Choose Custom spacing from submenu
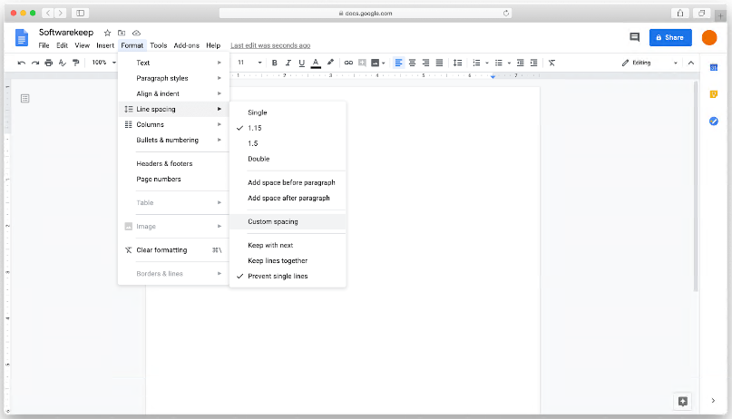 [x=272, y=221]
